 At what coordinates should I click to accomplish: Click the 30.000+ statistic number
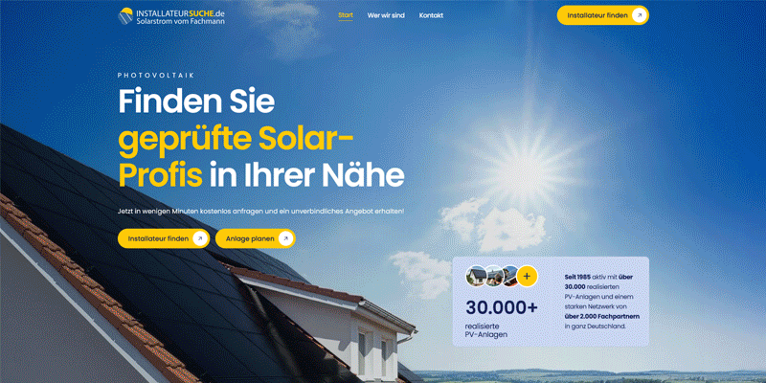coord(502,307)
